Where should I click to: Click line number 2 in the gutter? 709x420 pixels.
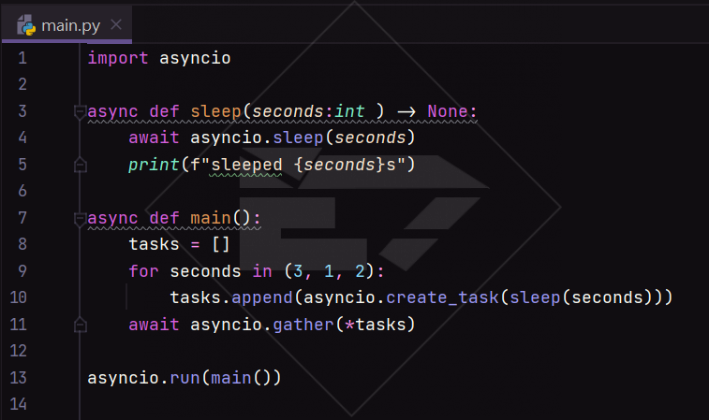22,84
